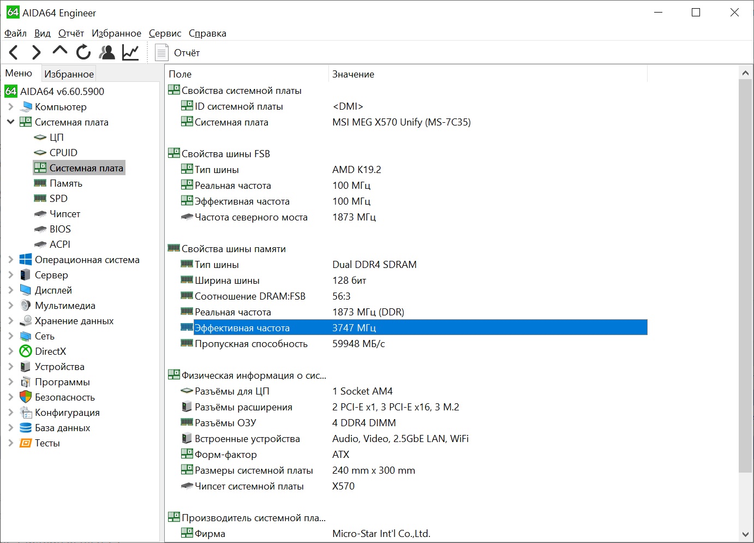Go forward with the right arrow toolbar icon
754x543 pixels.
coord(36,52)
